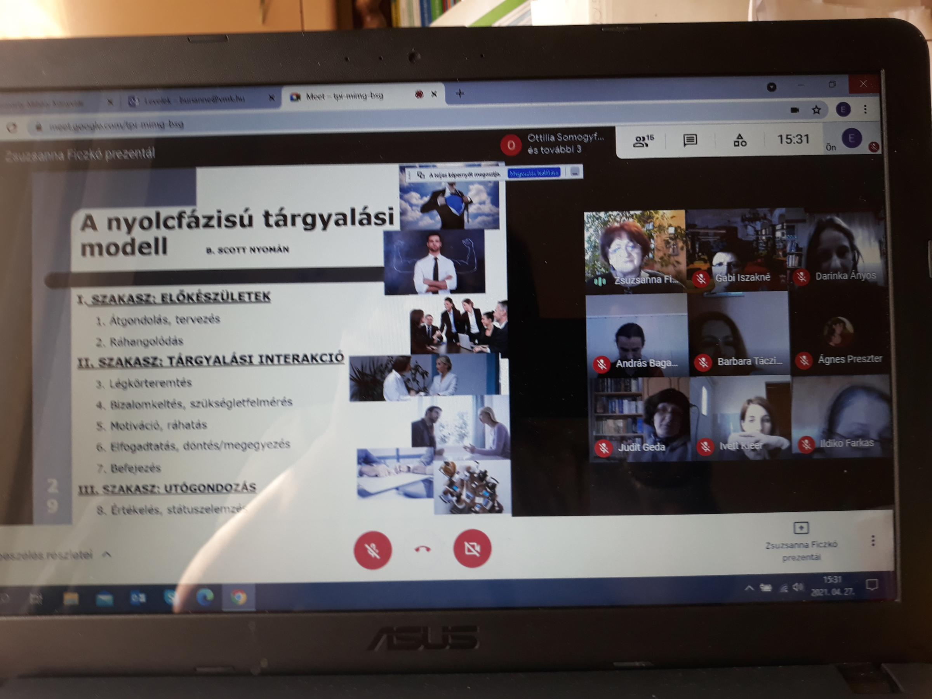Open the participants list showing 15 people
The image size is (932, 699).
pyautogui.click(x=643, y=141)
